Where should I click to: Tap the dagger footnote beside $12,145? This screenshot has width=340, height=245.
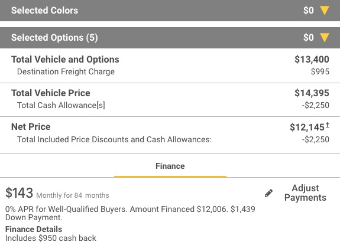point(328,125)
